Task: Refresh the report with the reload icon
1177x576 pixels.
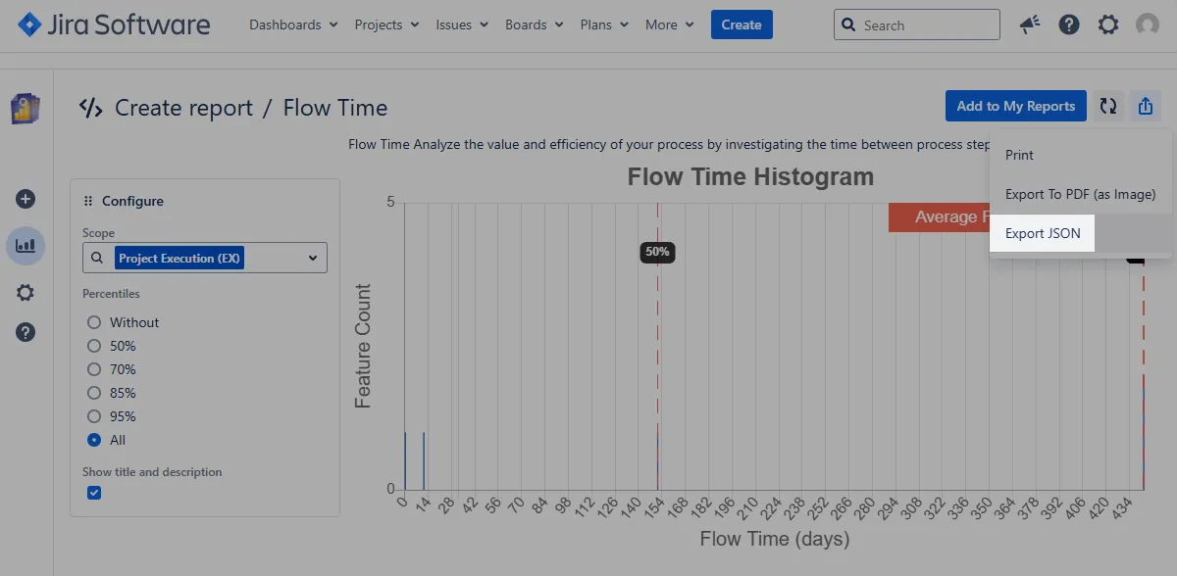Action: click(1108, 107)
